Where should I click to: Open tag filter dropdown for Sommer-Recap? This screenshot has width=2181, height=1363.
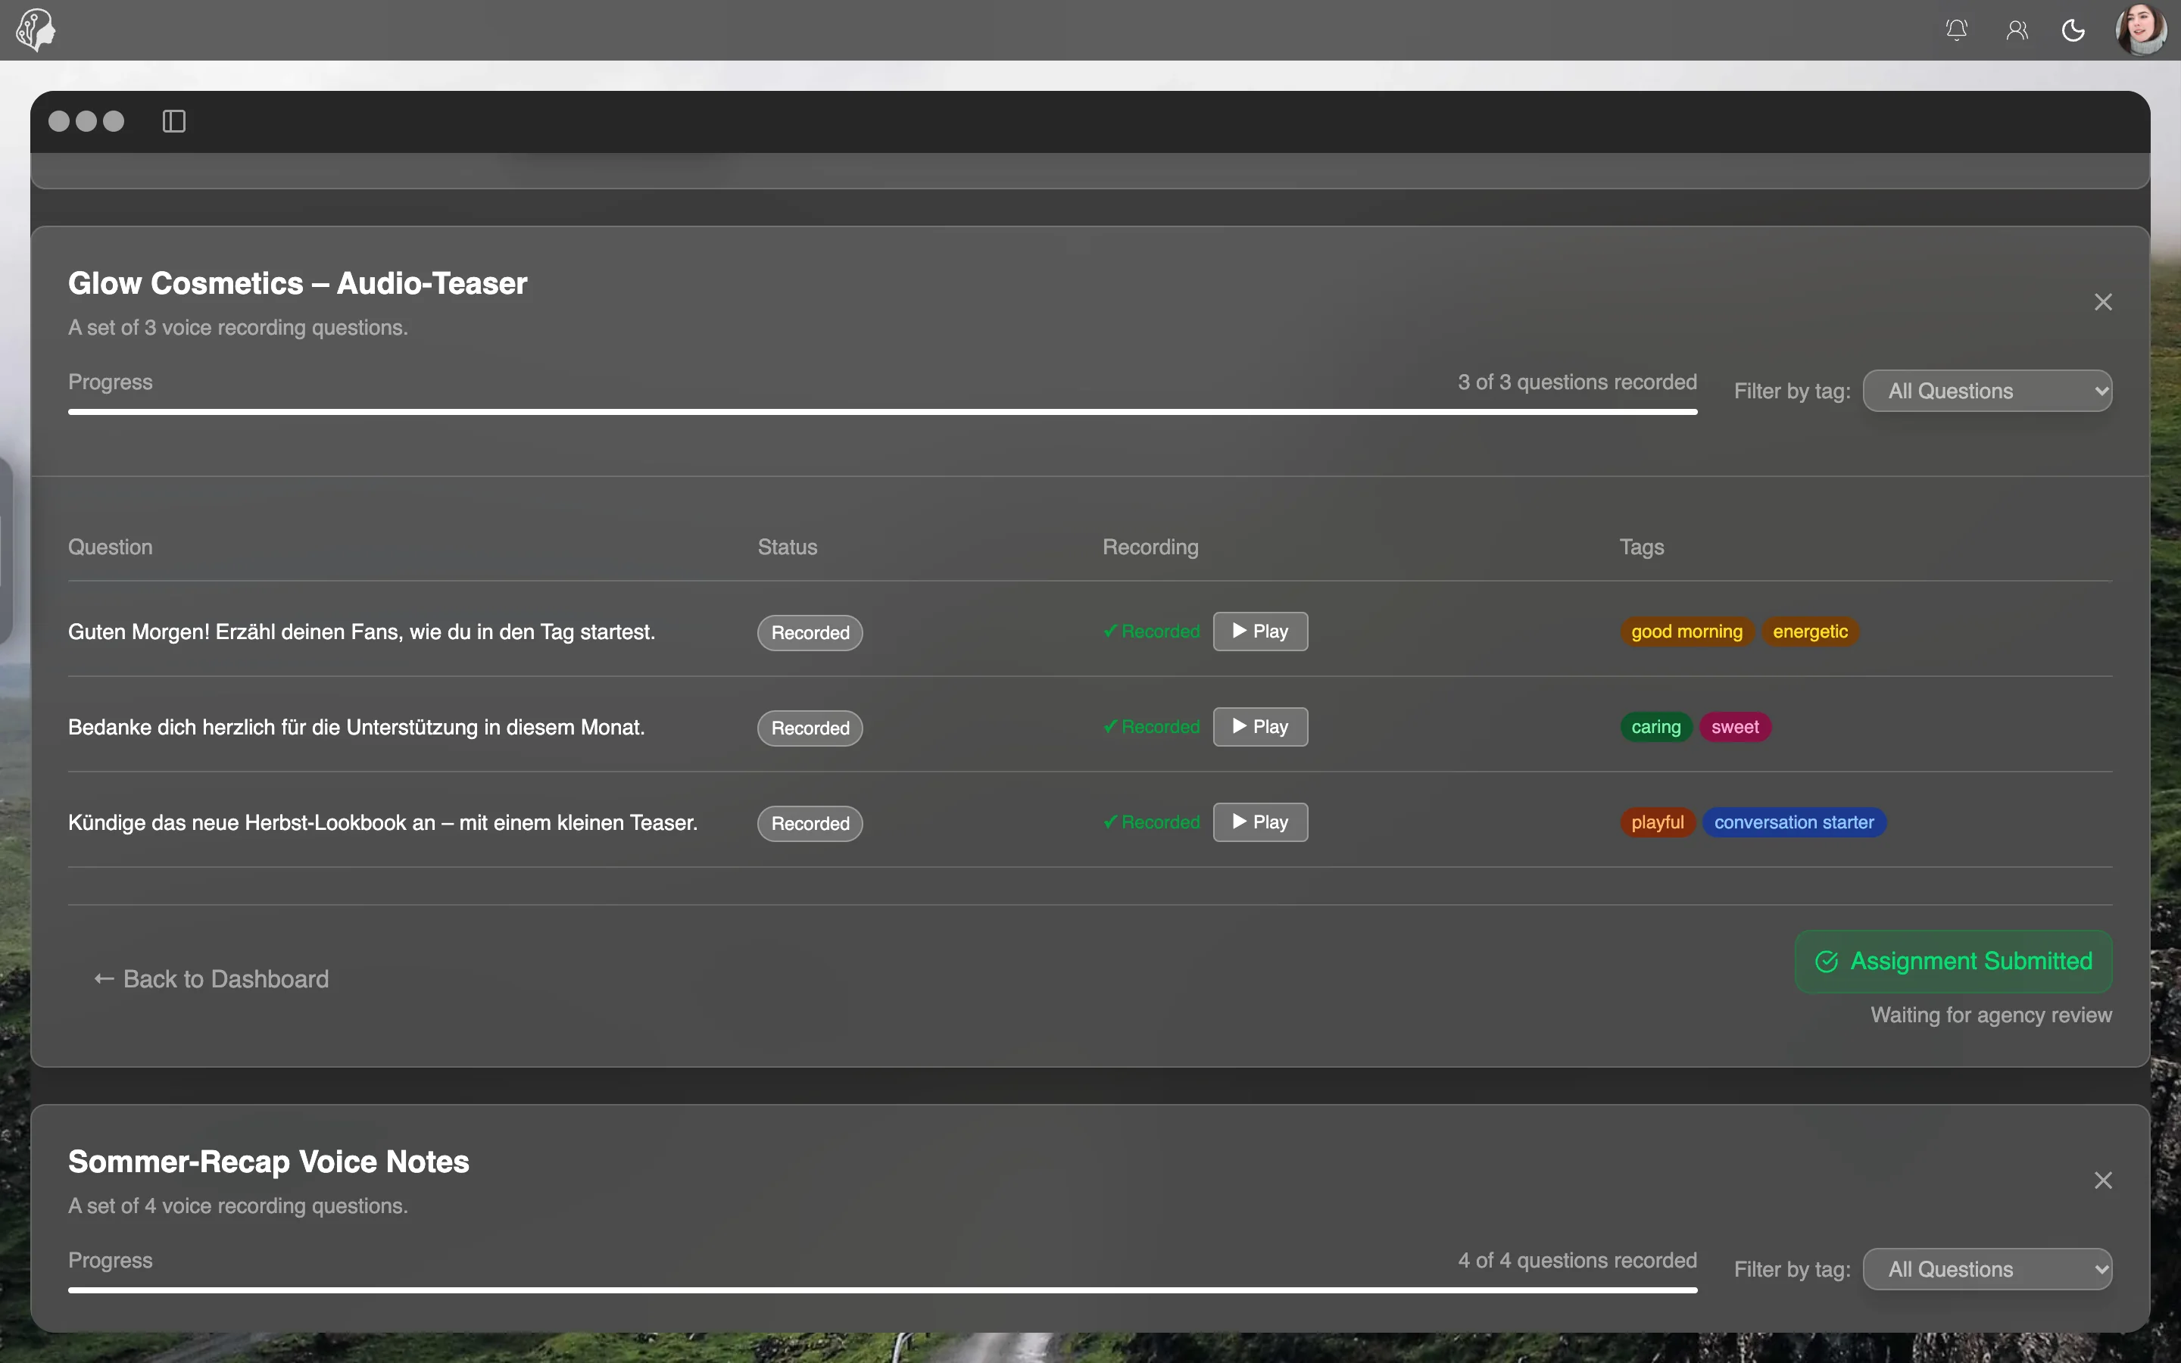click(x=1987, y=1268)
